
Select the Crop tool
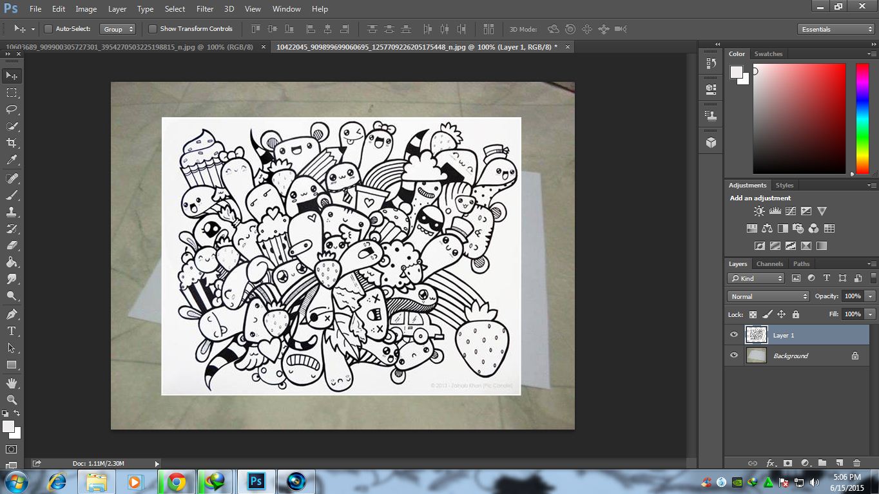pyautogui.click(x=12, y=143)
